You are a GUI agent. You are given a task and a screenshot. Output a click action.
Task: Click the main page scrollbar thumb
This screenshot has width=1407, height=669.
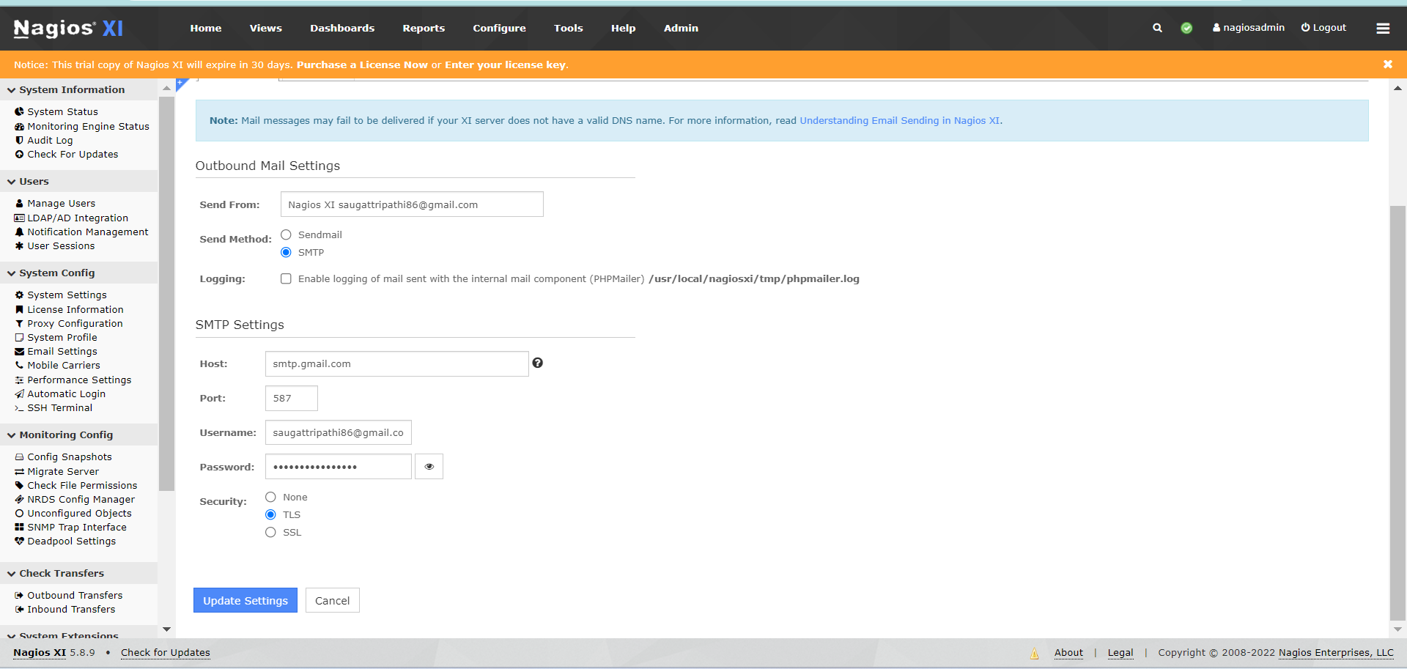click(1397, 413)
